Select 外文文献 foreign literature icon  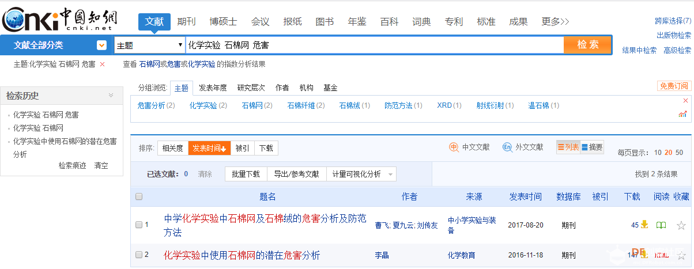click(507, 147)
